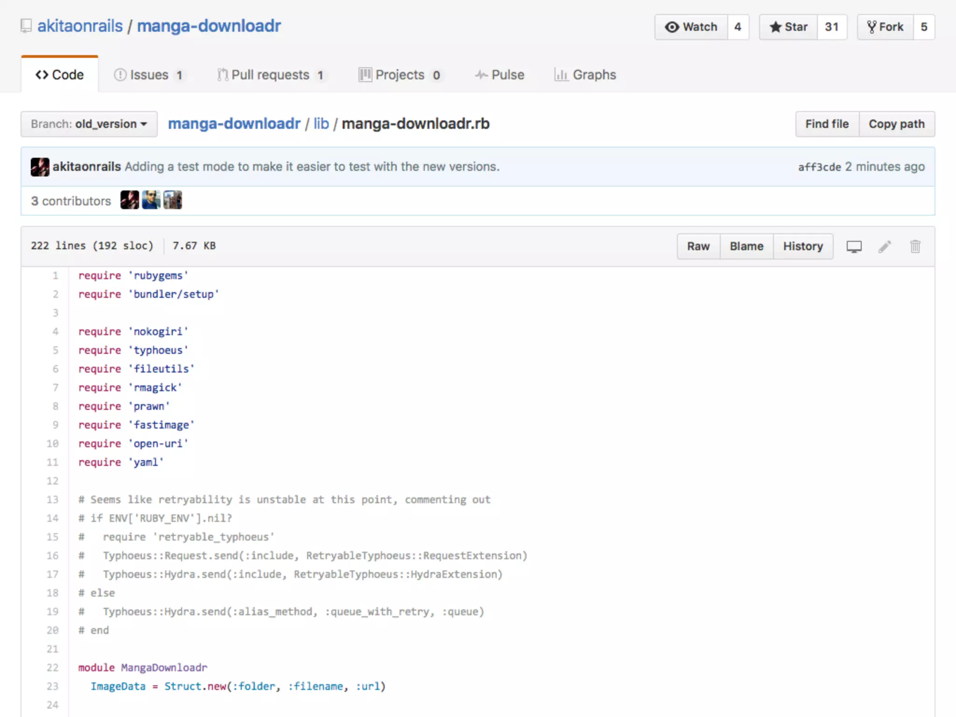The image size is (956, 717).
Task: Click the repository book icon
Action: point(26,26)
